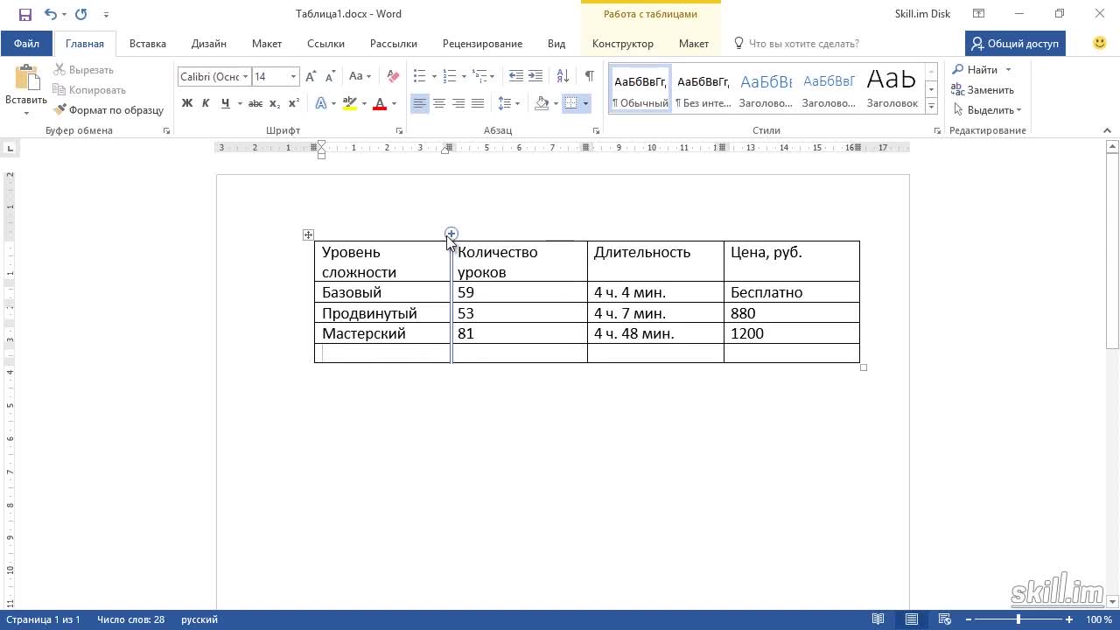Redo action in Quick Access Toolbar
Screen dimensions: 1120x630
tap(81, 14)
